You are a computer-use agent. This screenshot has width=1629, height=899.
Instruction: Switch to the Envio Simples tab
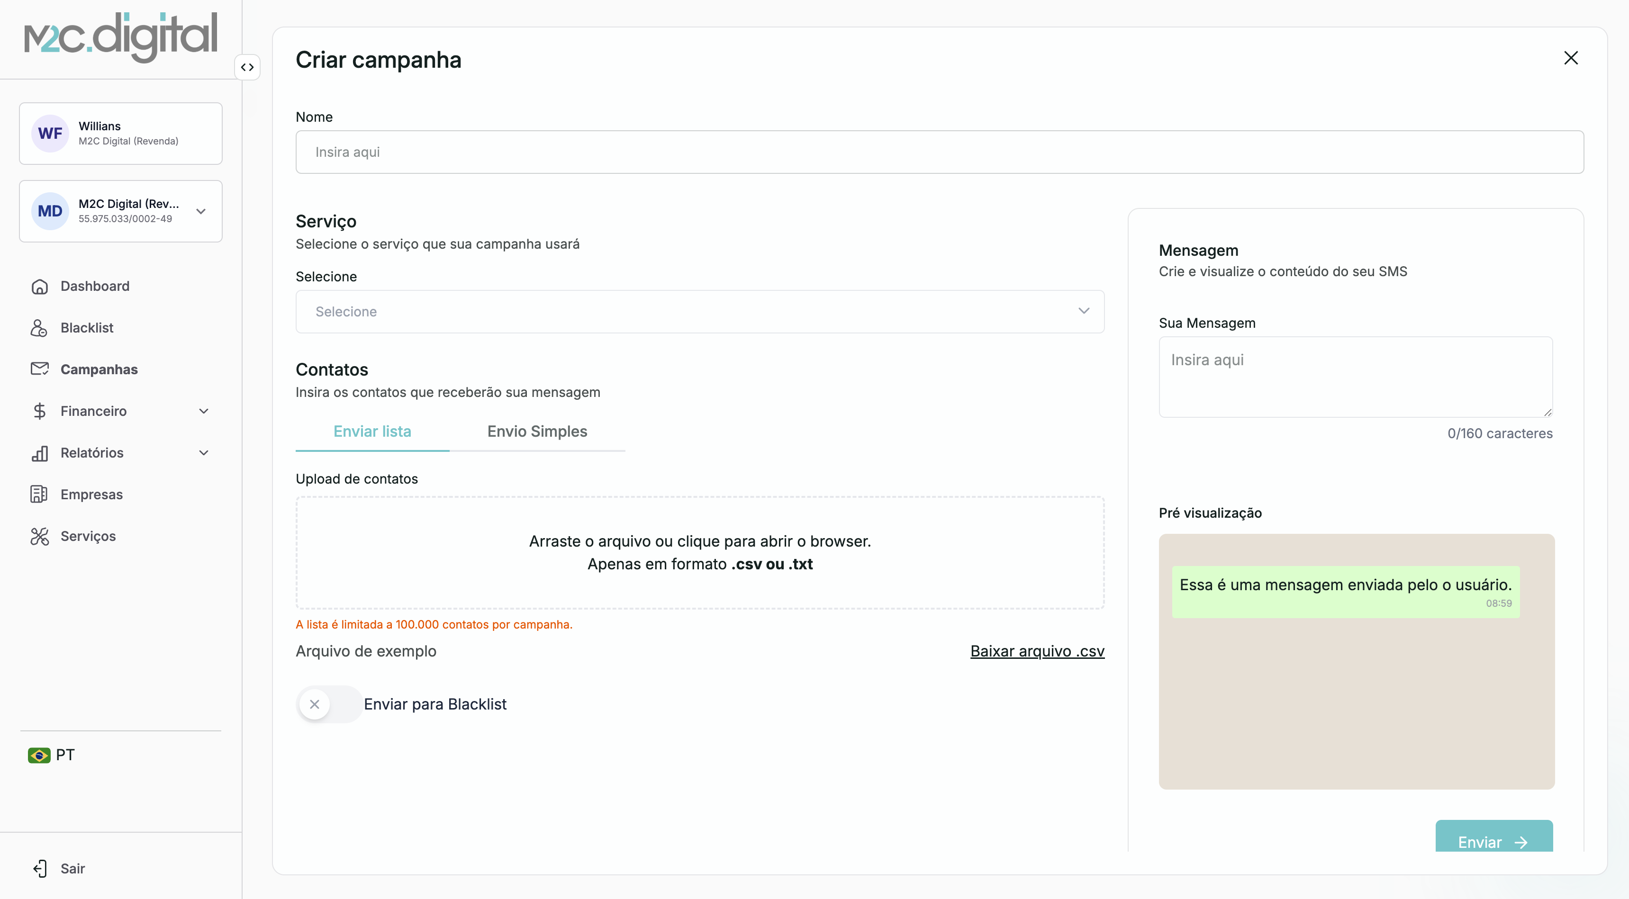(x=537, y=432)
